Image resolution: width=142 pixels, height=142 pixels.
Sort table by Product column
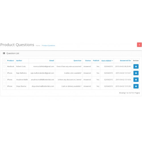tap(11, 60)
